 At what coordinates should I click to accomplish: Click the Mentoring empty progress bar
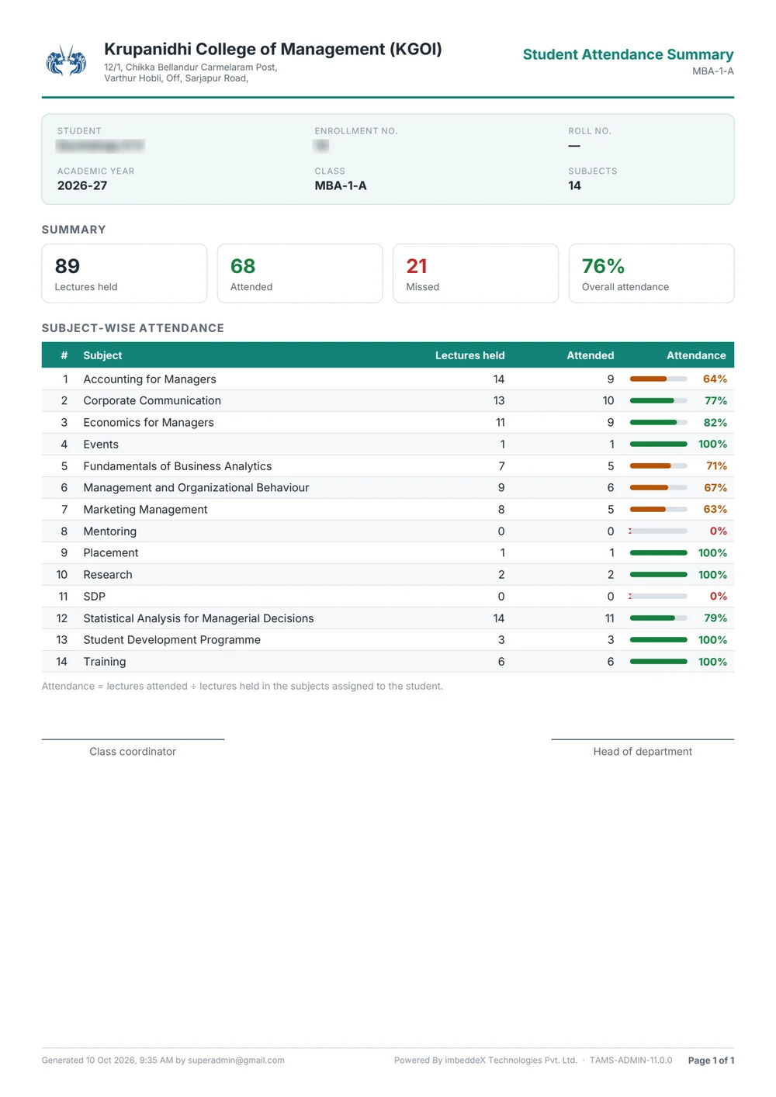[x=658, y=531]
